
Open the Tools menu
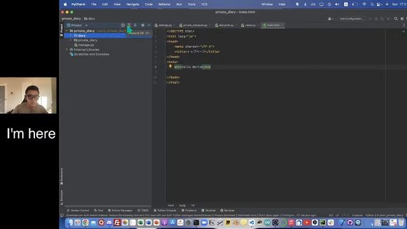[x=191, y=4]
